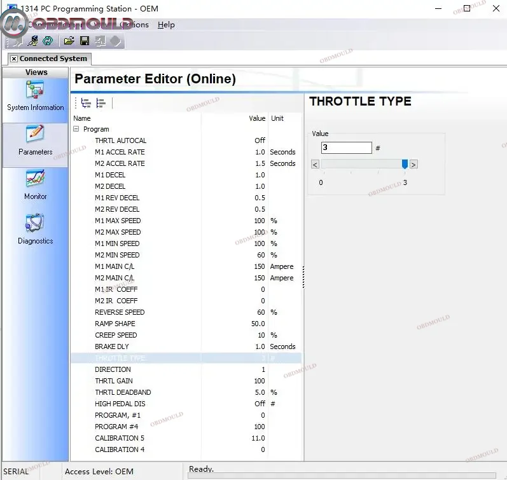507x480 pixels.
Task: Click the save floppy disk toolbar icon
Action: [x=84, y=41]
